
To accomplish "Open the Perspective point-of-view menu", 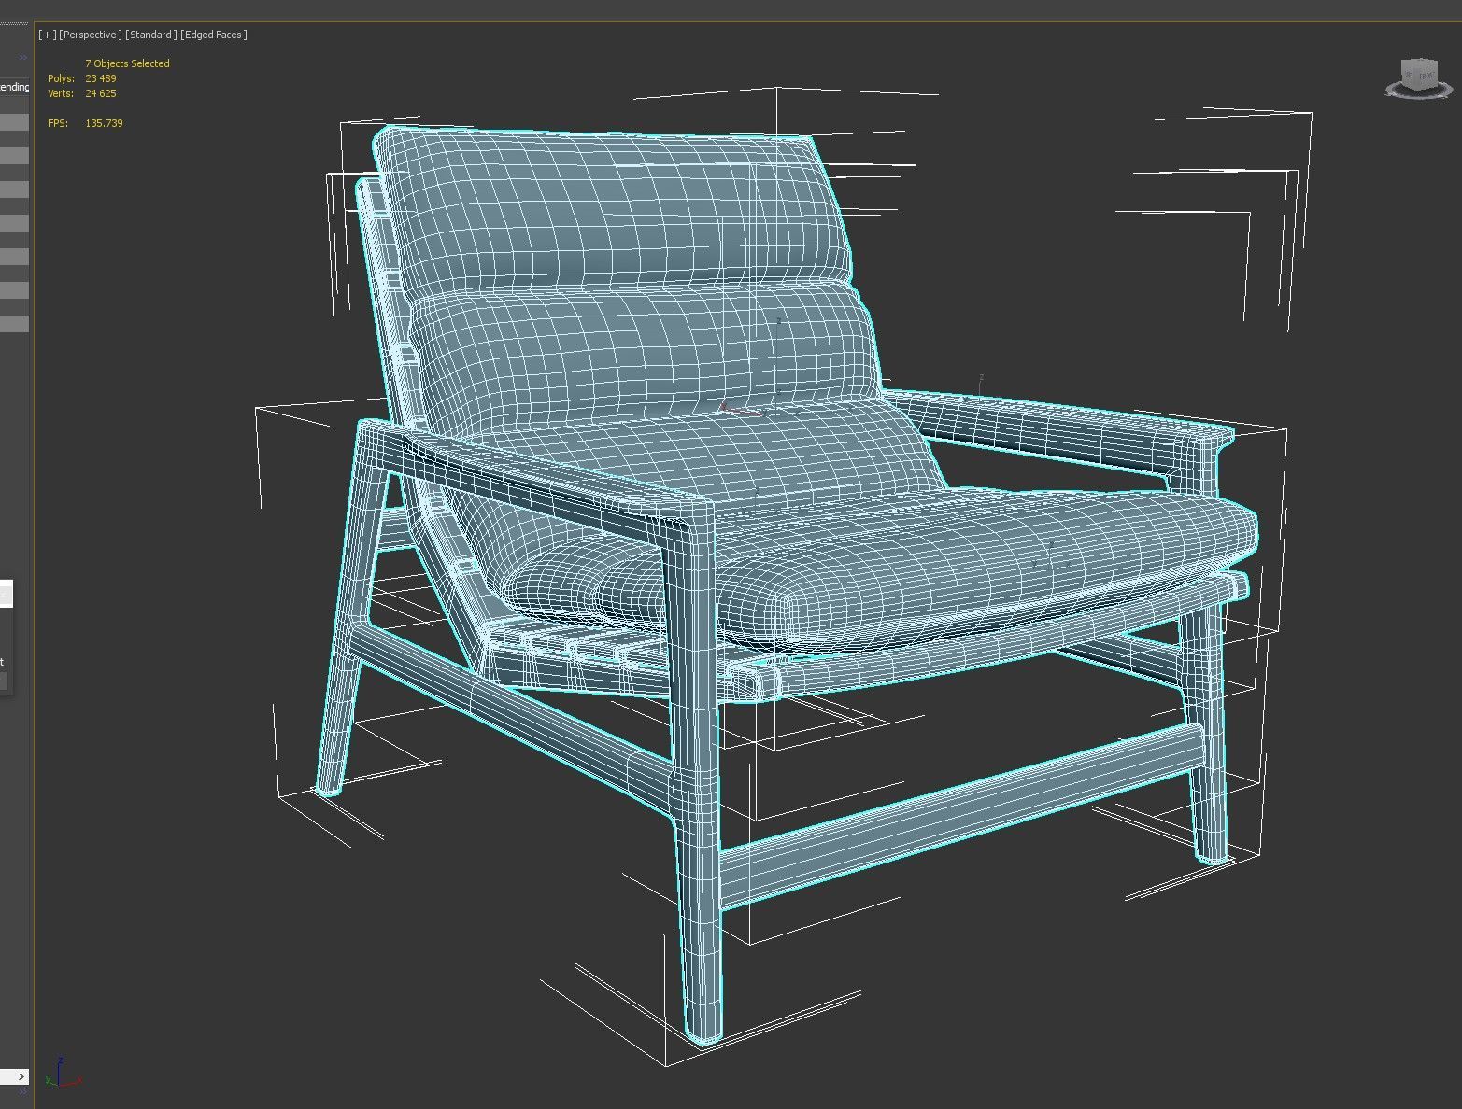I will [90, 35].
